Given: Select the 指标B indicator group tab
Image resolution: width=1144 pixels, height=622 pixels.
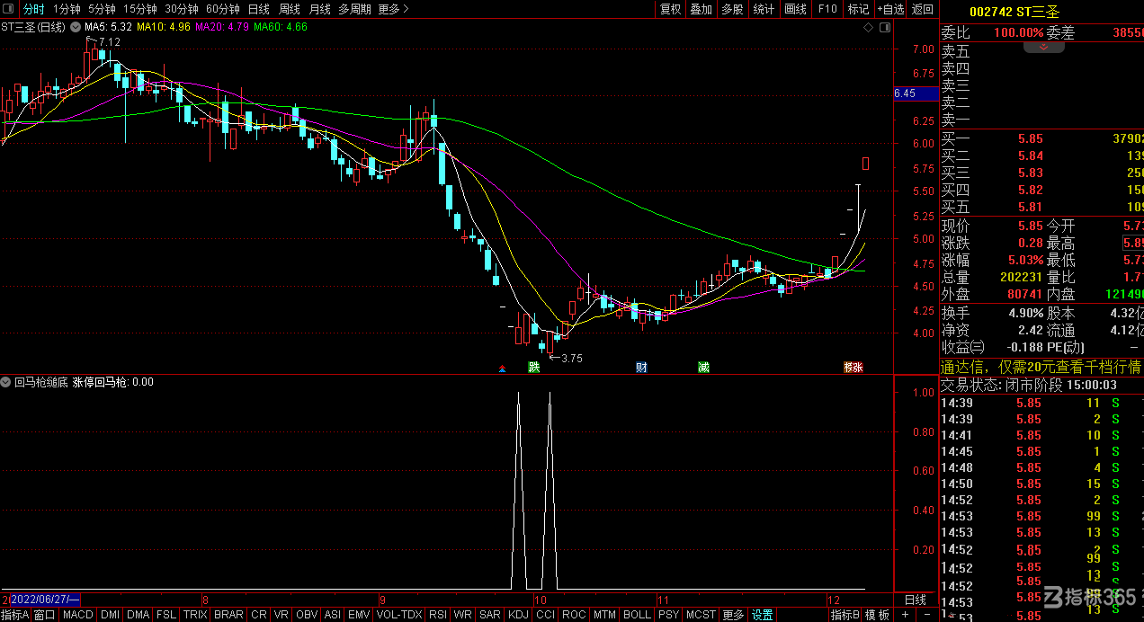Looking at the screenshot, I should click(845, 615).
